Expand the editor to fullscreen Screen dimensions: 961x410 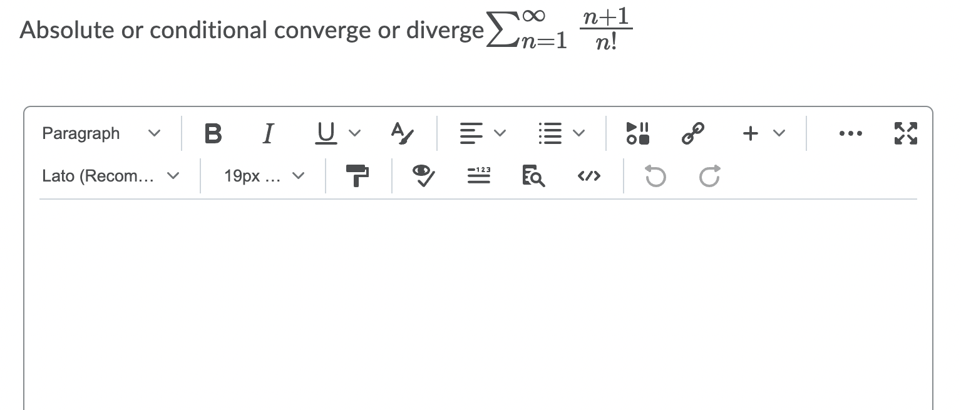pyautogui.click(x=904, y=133)
